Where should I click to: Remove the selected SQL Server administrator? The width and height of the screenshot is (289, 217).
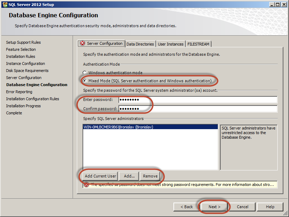(x=150, y=176)
